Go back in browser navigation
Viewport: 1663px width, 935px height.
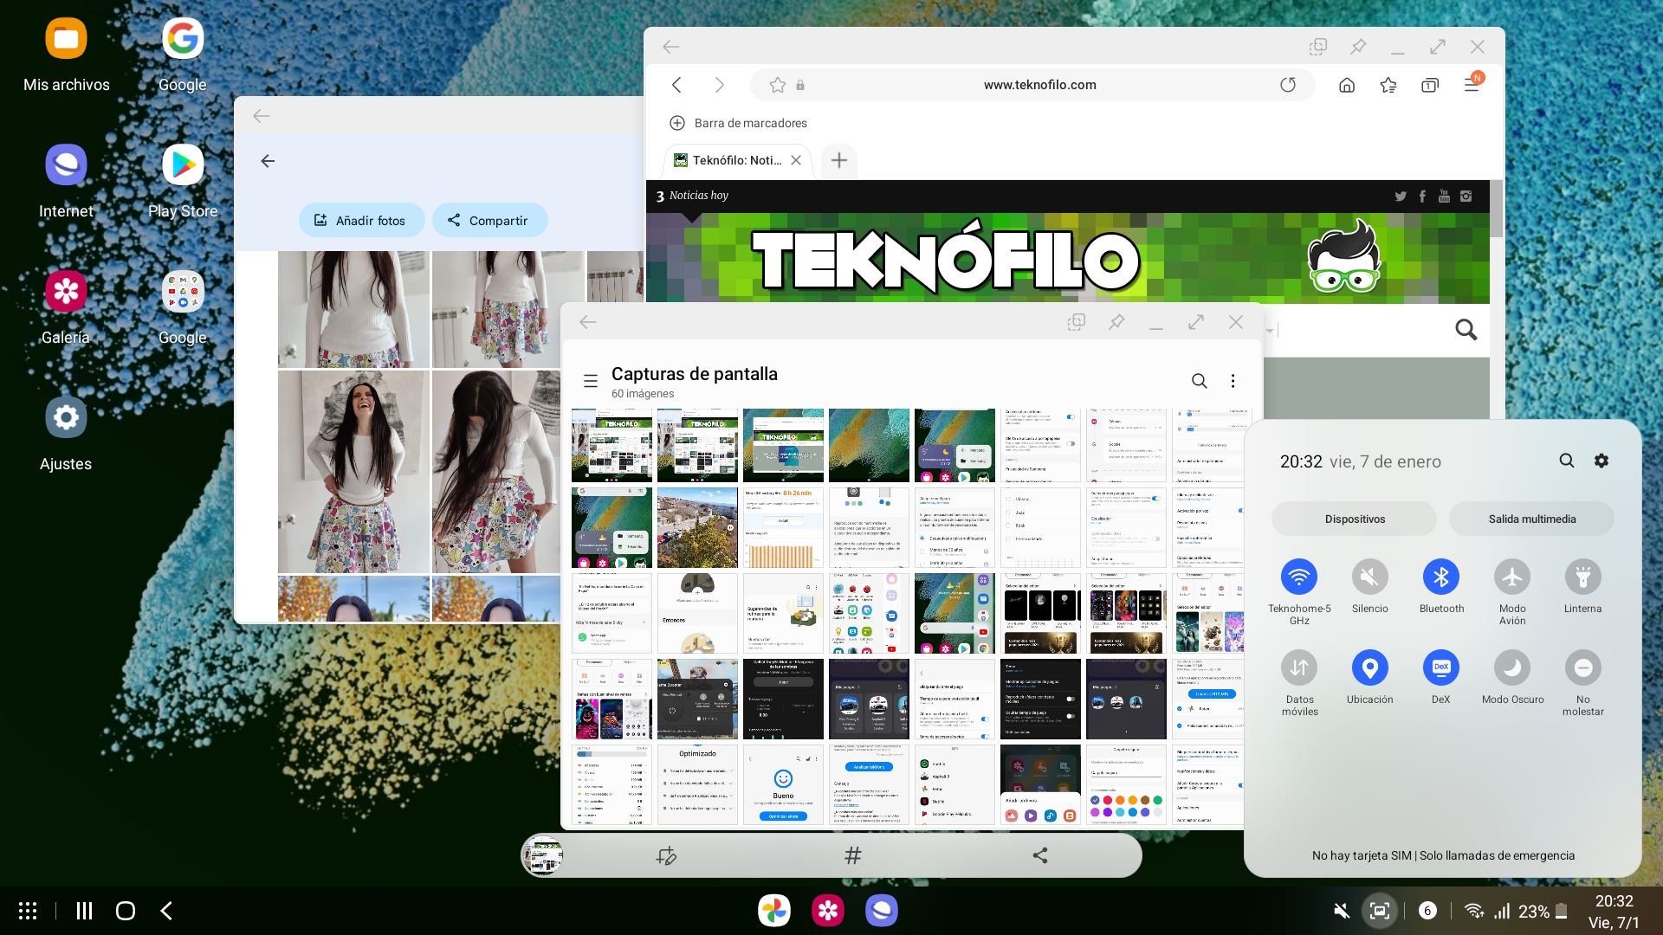pos(677,85)
